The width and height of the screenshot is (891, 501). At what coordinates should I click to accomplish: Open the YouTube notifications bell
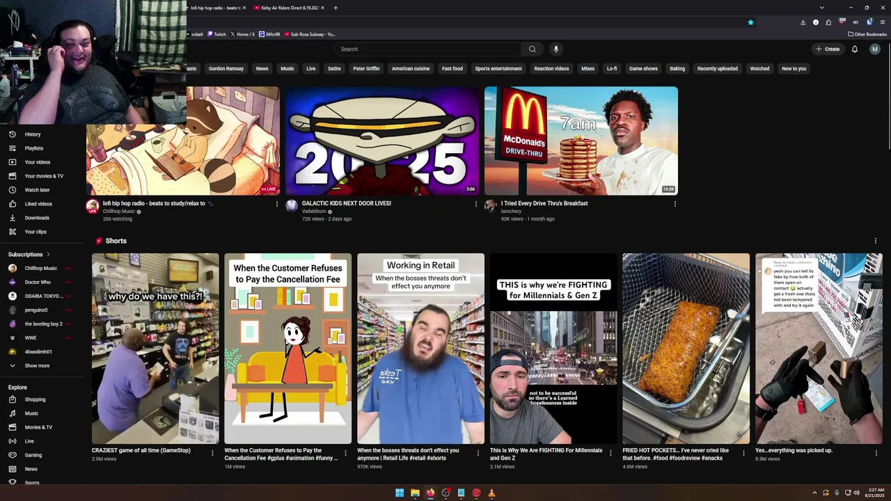click(855, 49)
